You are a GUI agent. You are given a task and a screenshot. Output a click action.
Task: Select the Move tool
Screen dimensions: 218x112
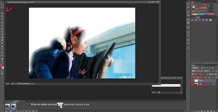coord(2,4)
